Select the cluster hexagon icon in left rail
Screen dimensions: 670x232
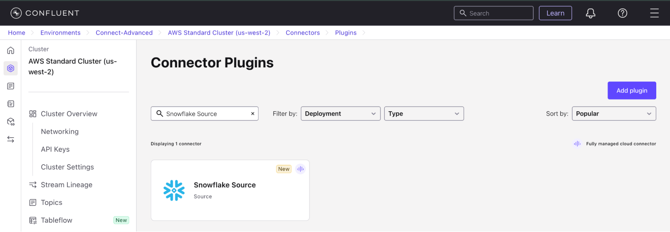(x=11, y=68)
